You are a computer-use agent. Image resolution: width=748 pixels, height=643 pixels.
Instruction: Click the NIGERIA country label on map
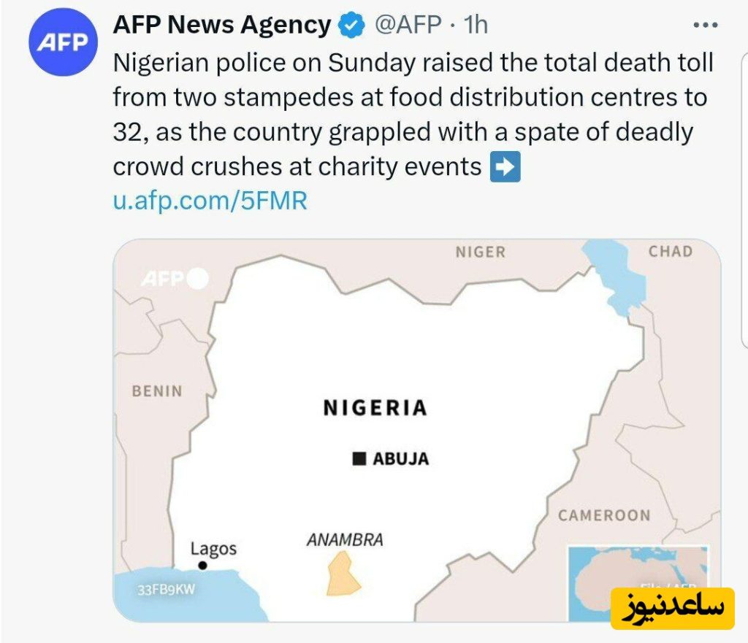pos(375,408)
